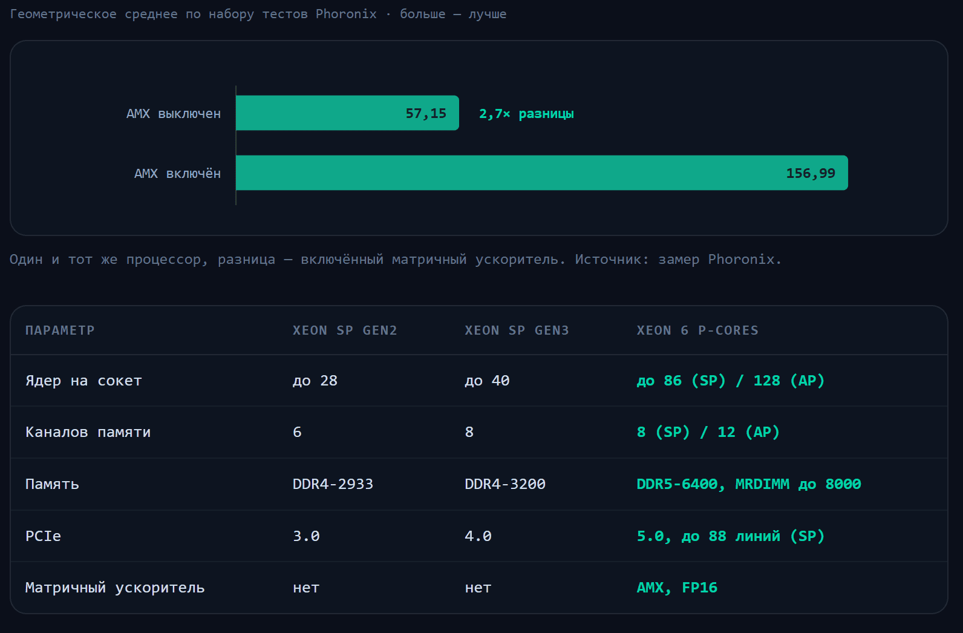This screenshot has width=963, height=633.
Task: Click the '5.0, до 88 линий (SP)' cell
Action: click(731, 536)
